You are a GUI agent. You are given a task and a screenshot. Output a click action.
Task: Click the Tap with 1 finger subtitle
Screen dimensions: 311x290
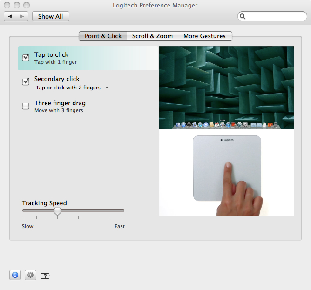point(56,62)
